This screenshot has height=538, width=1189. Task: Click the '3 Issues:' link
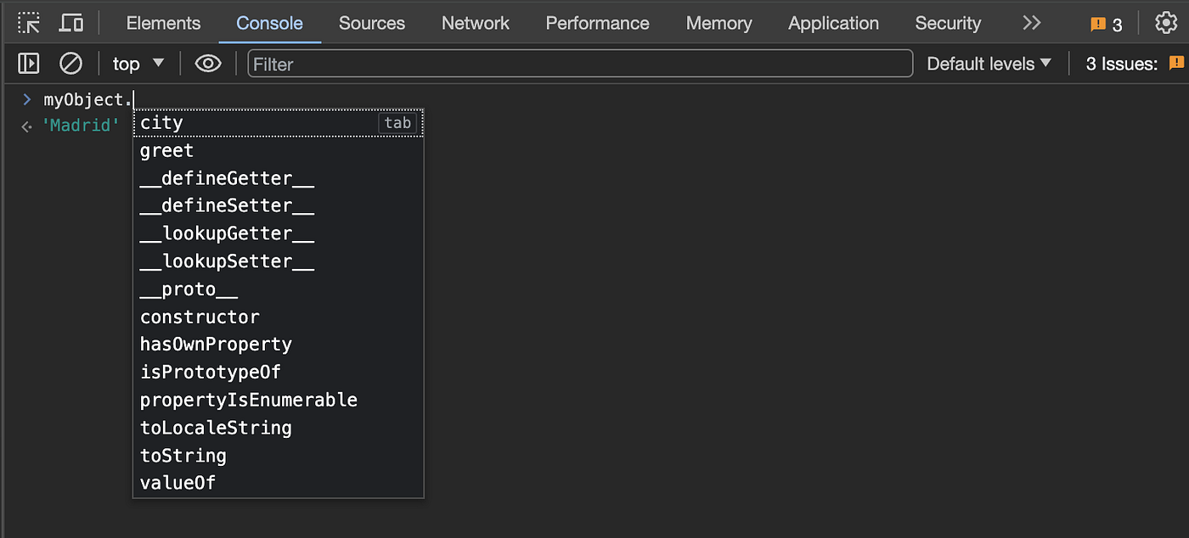pos(1121,64)
